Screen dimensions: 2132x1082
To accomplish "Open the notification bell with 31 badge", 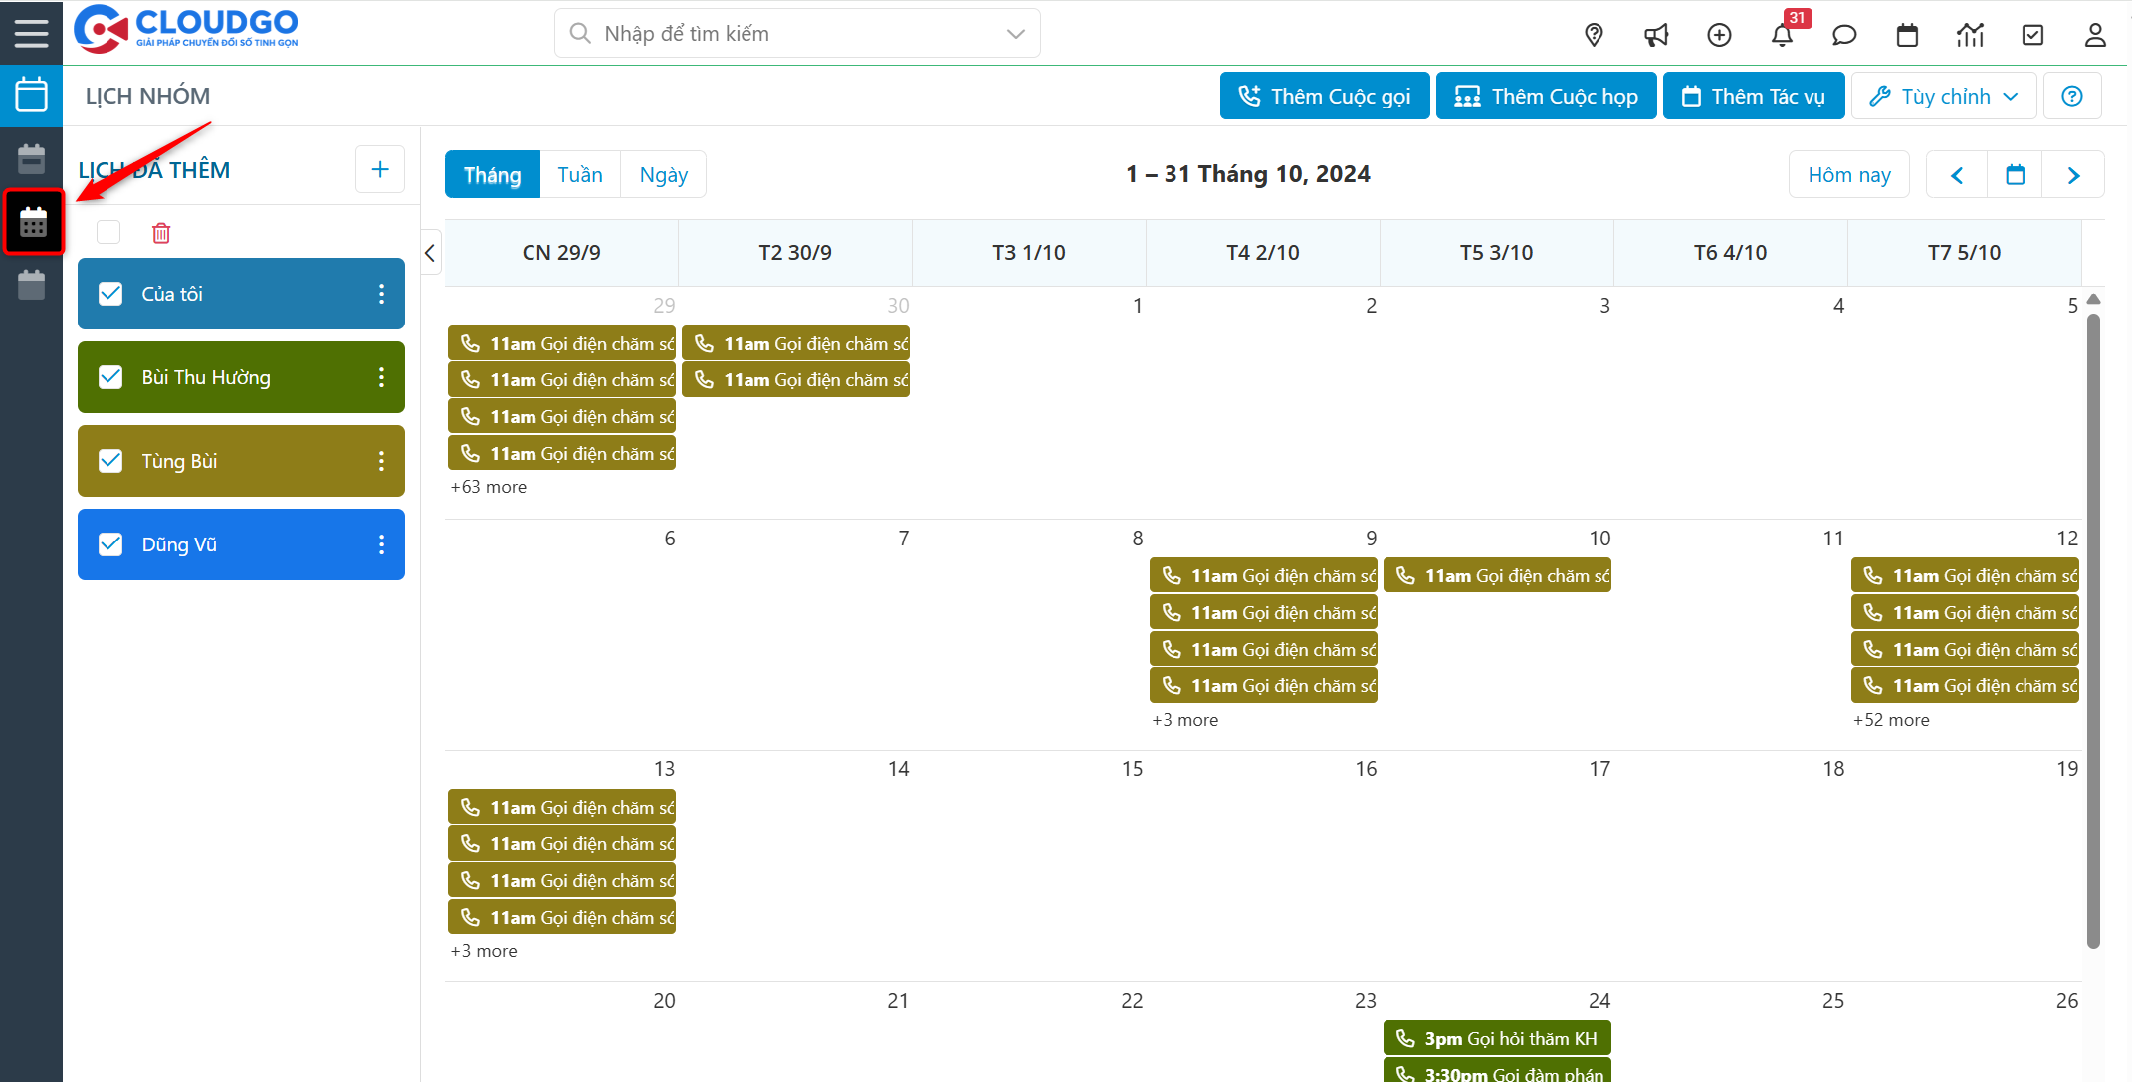I will point(1782,35).
